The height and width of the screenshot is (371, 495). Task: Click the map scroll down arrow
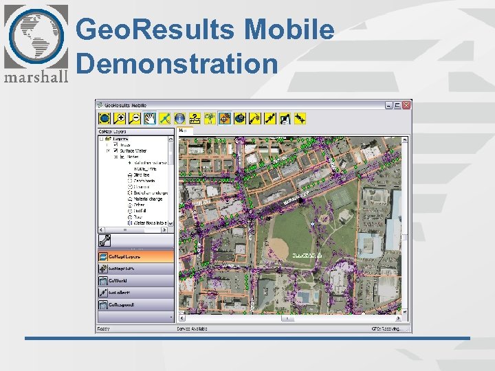click(x=405, y=312)
